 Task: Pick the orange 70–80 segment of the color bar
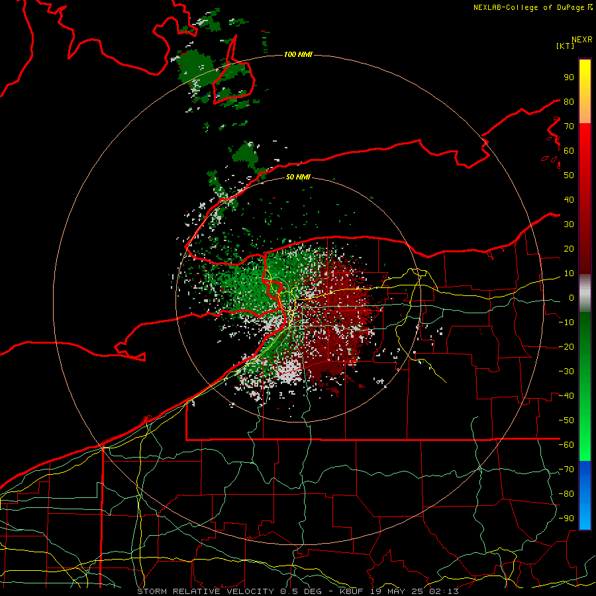(585, 113)
